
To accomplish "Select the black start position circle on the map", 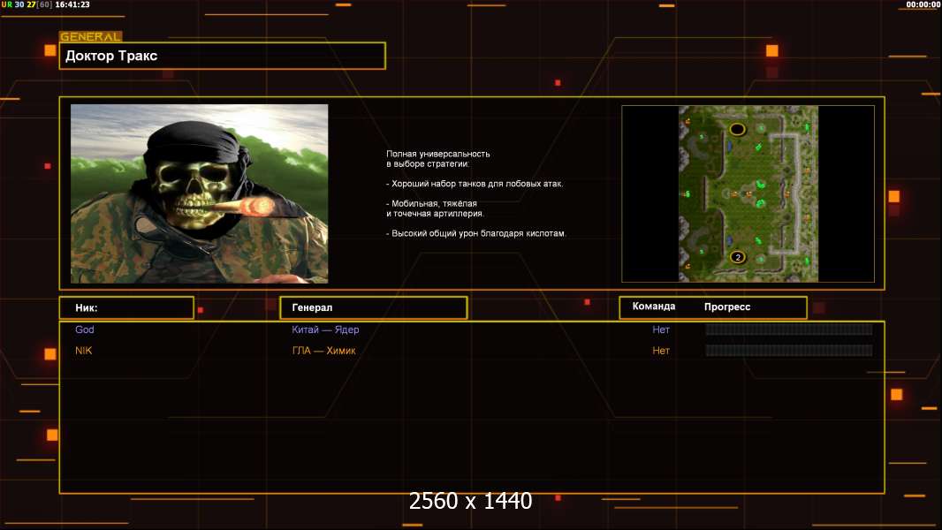I will [x=738, y=129].
